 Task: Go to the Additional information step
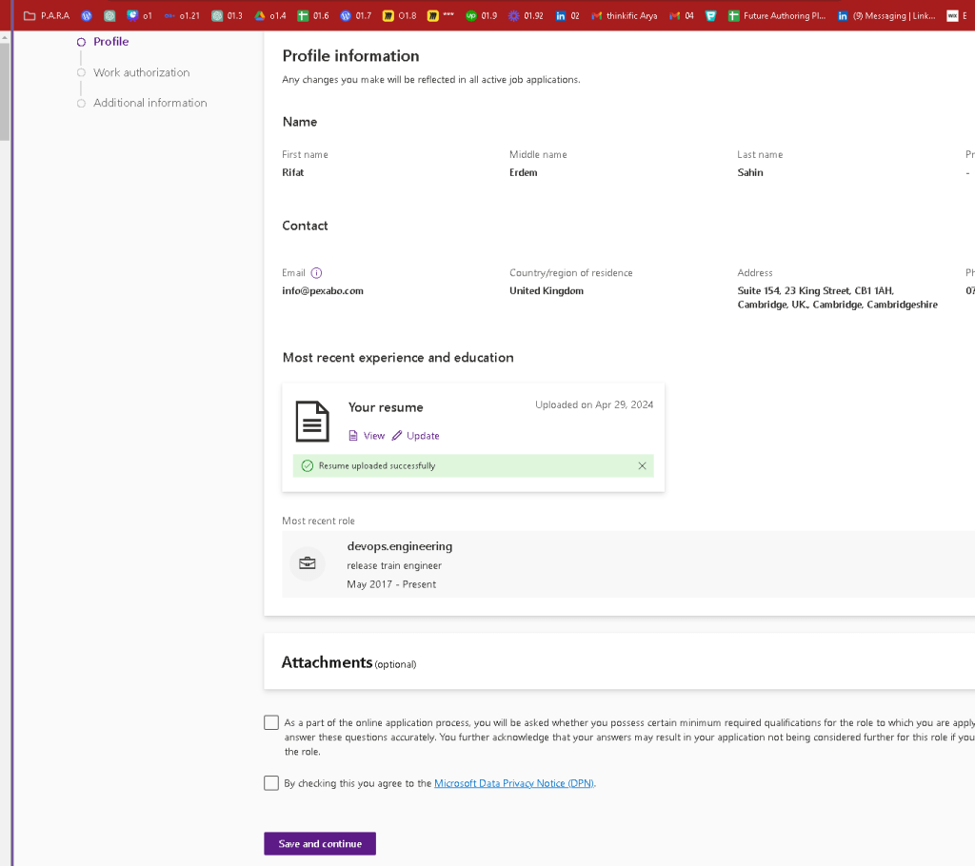pyautogui.click(x=143, y=103)
